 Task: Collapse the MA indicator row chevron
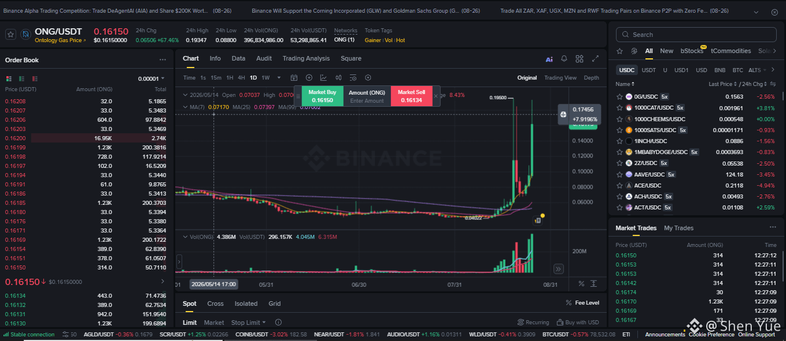point(185,107)
